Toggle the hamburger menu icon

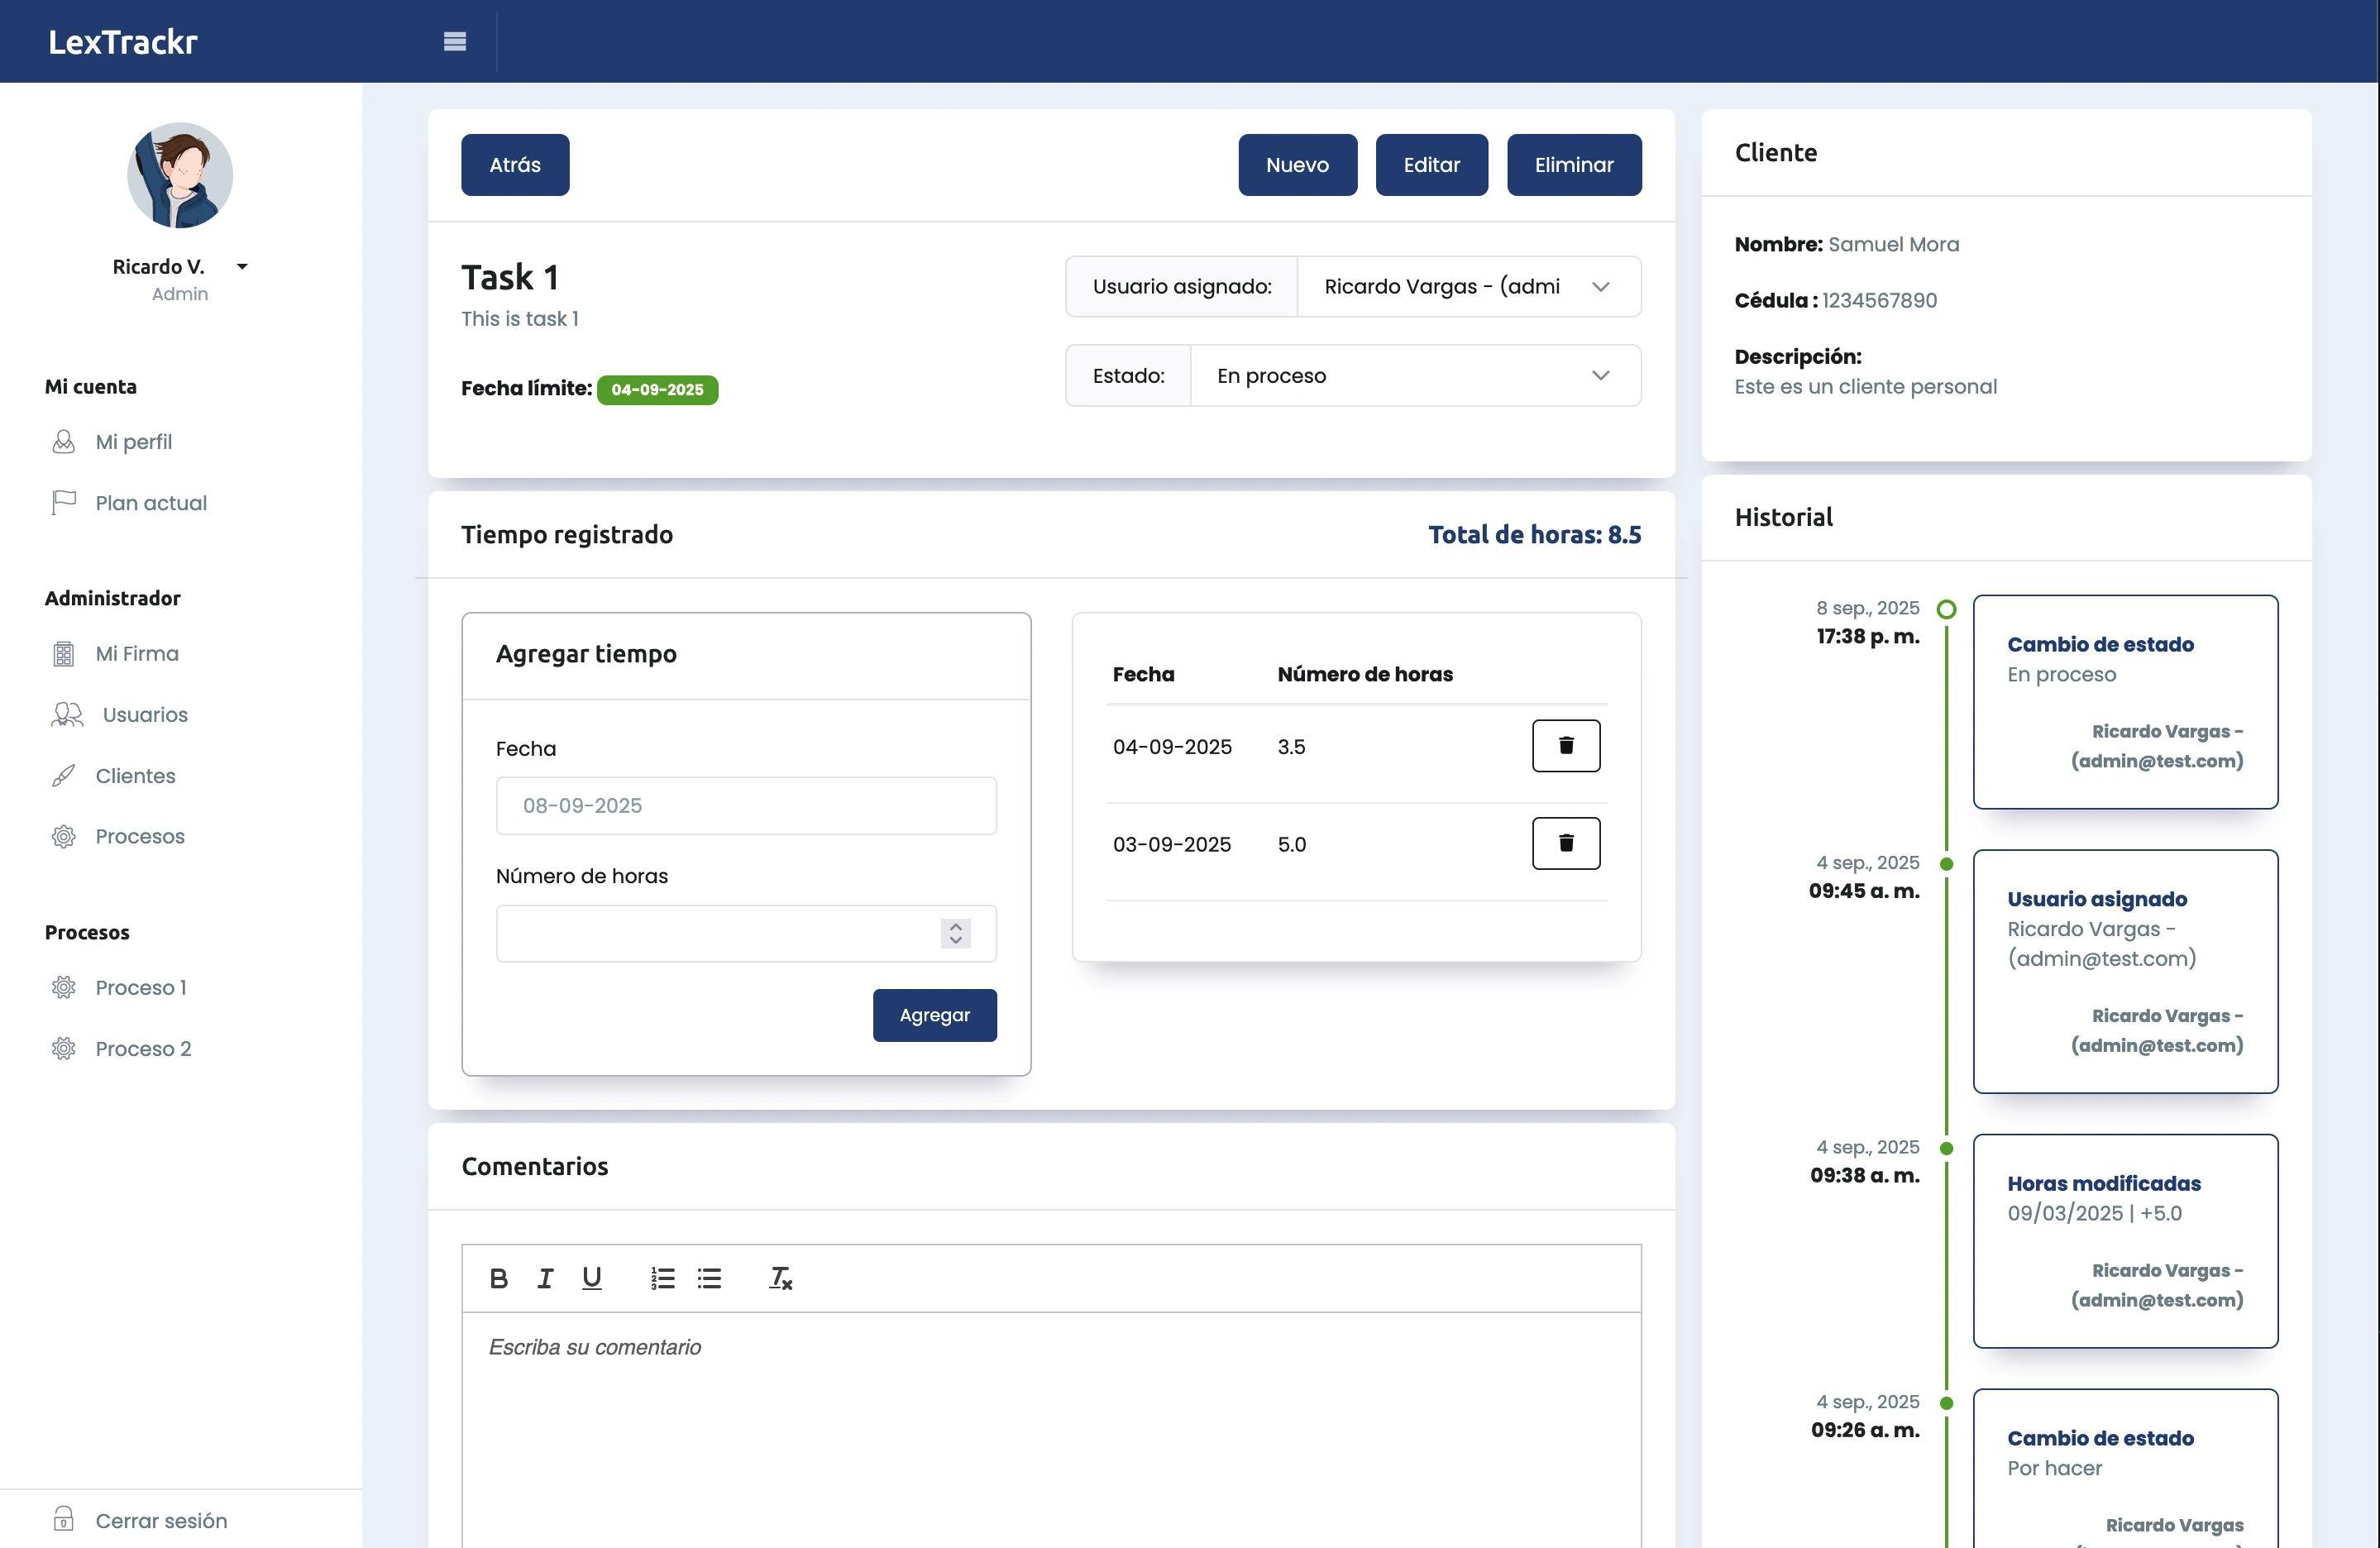coord(455,41)
